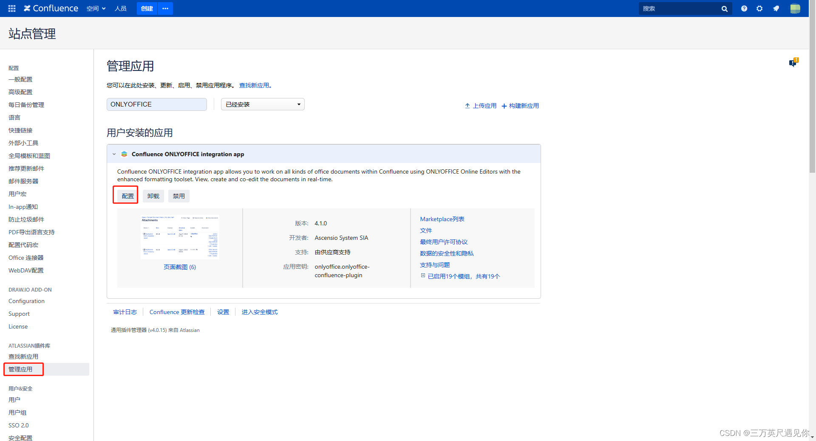Select WebDAV配置 in sidebar

pyautogui.click(x=26, y=270)
